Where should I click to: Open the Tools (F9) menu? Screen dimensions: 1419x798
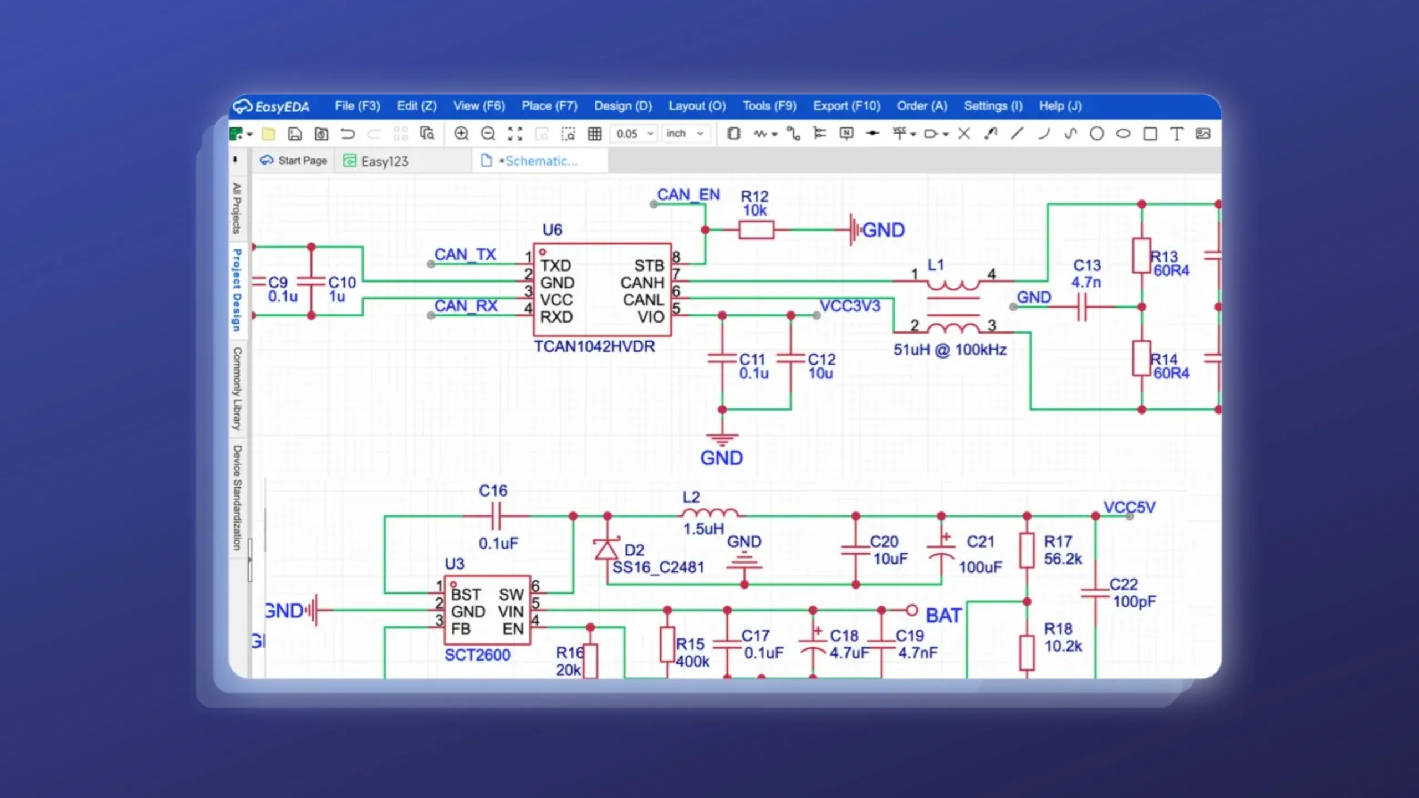(x=769, y=106)
